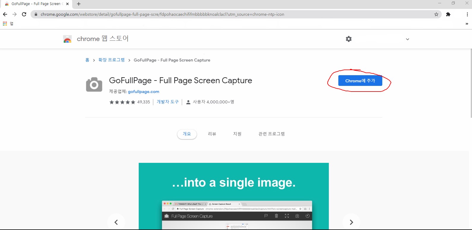472x230 pixels.
Task: Click the promotional screenshot image
Action: 234,196
